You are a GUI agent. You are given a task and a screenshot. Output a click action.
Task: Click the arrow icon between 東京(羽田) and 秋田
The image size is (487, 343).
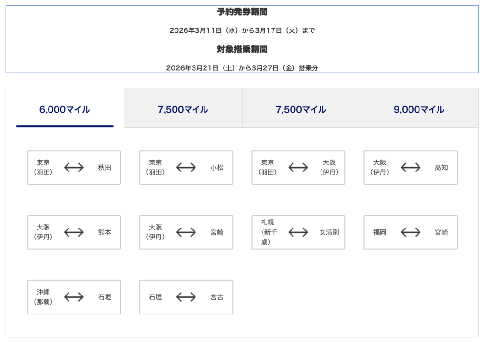[74, 168]
